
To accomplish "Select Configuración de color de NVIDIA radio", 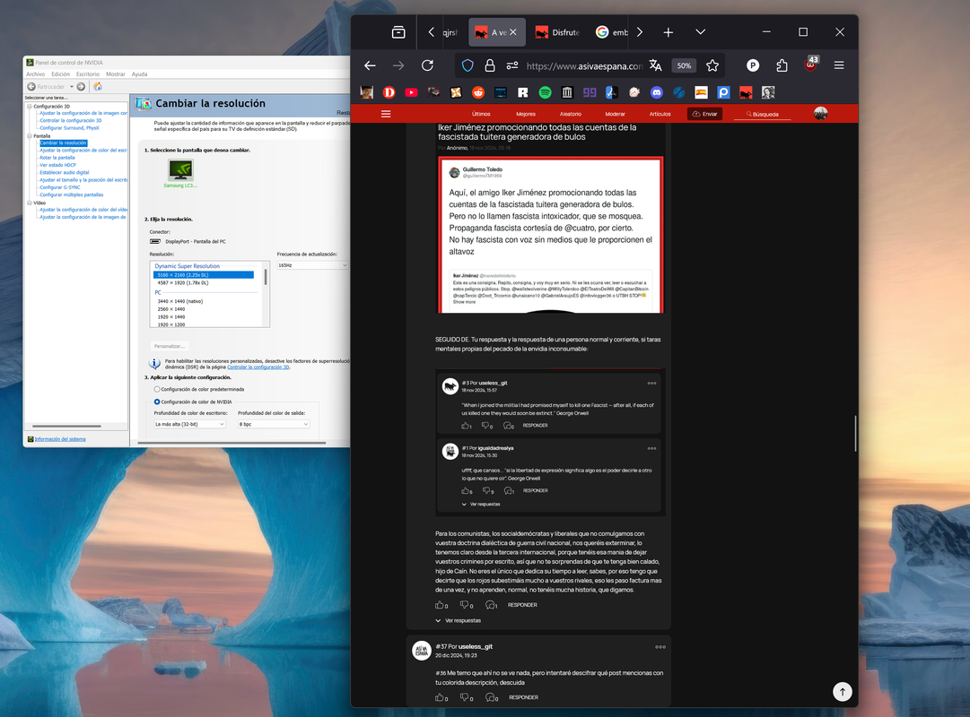I will pos(157,402).
